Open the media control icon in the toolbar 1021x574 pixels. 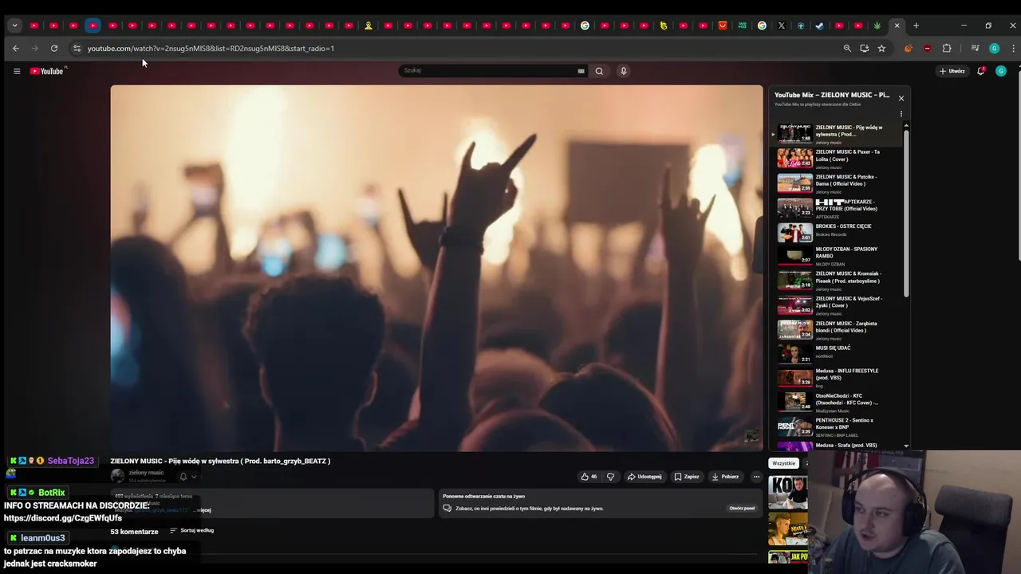coord(975,49)
